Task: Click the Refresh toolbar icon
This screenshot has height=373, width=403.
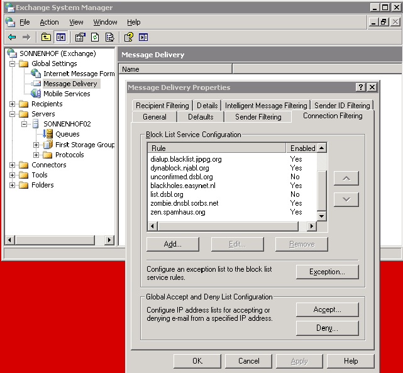Action: click(x=95, y=37)
